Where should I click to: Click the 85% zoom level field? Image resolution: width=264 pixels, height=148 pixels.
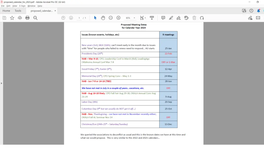click(x=128, y=18)
